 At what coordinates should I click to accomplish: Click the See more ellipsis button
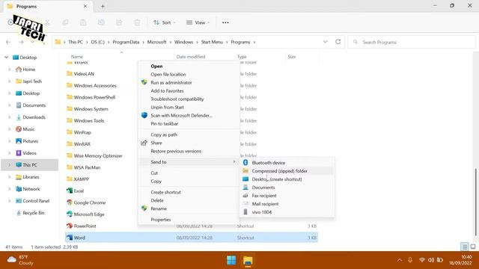pos(225,22)
